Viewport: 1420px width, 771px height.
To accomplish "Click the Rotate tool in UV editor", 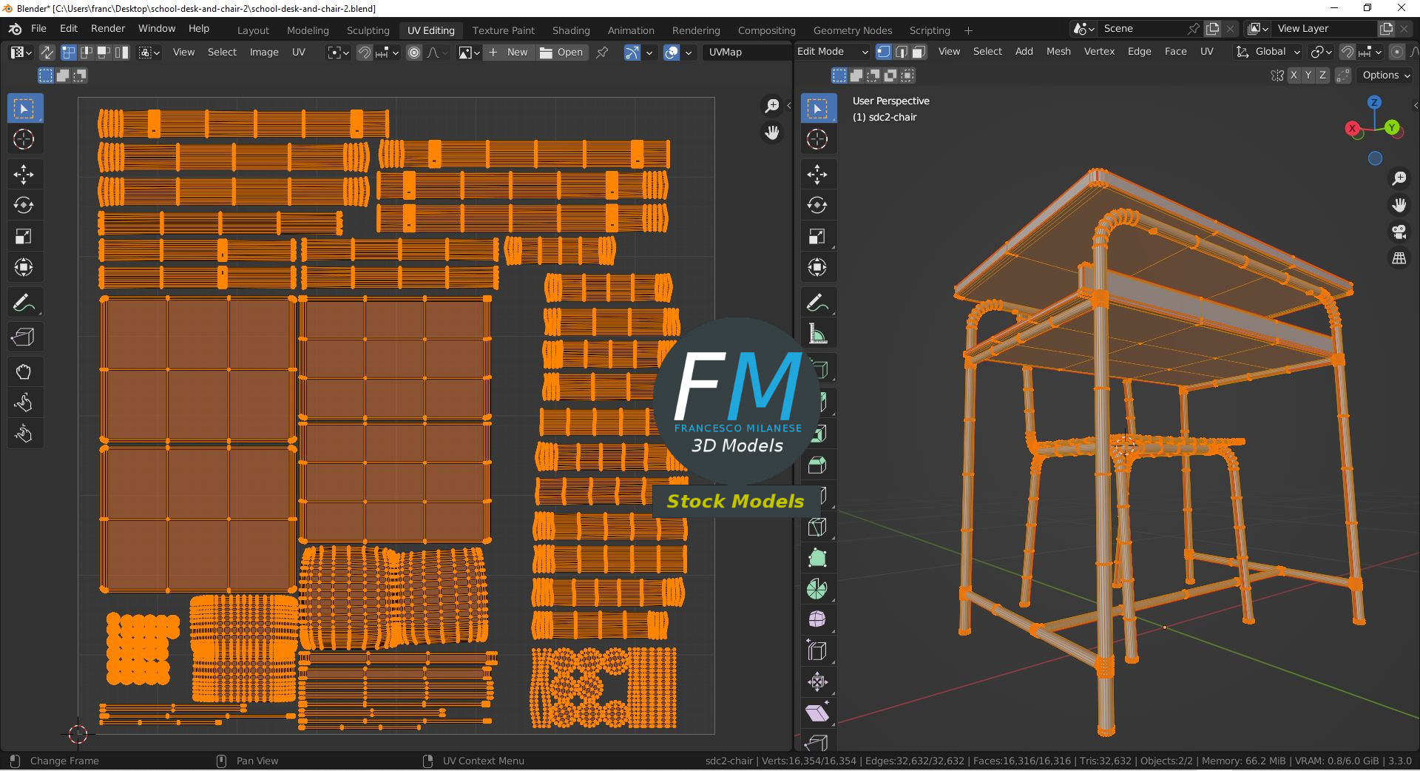I will 24,206.
